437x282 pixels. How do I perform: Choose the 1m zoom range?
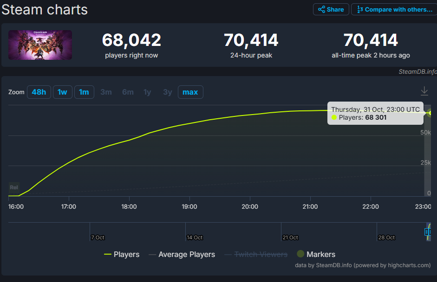click(x=84, y=92)
